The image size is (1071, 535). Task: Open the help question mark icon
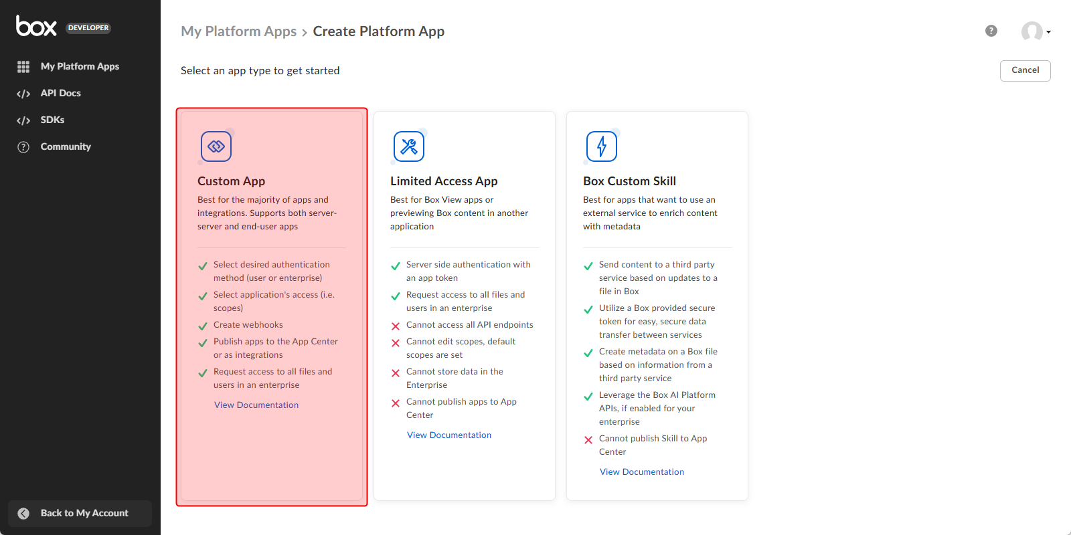tap(991, 31)
